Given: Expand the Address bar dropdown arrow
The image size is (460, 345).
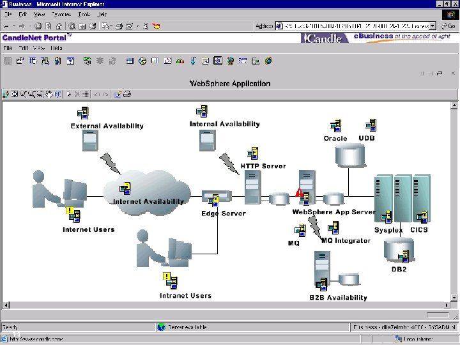Looking at the screenshot, I should 433,26.
